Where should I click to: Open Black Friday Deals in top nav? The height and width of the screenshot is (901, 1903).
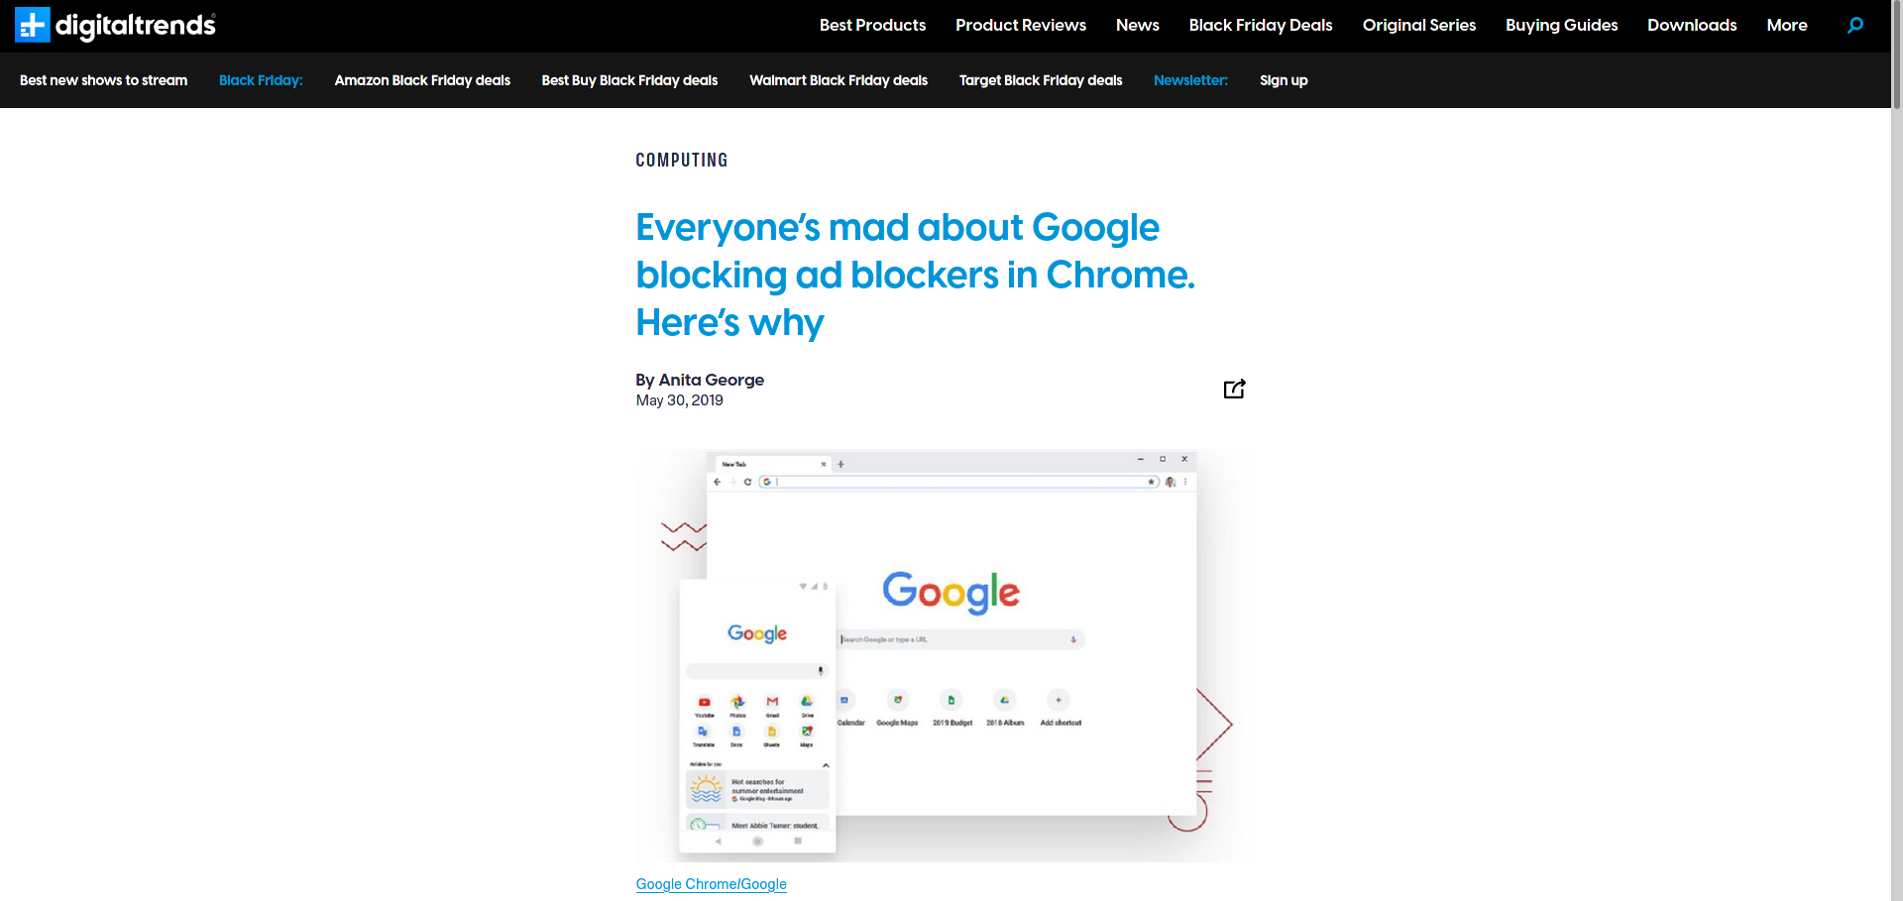tap(1261, 25)
